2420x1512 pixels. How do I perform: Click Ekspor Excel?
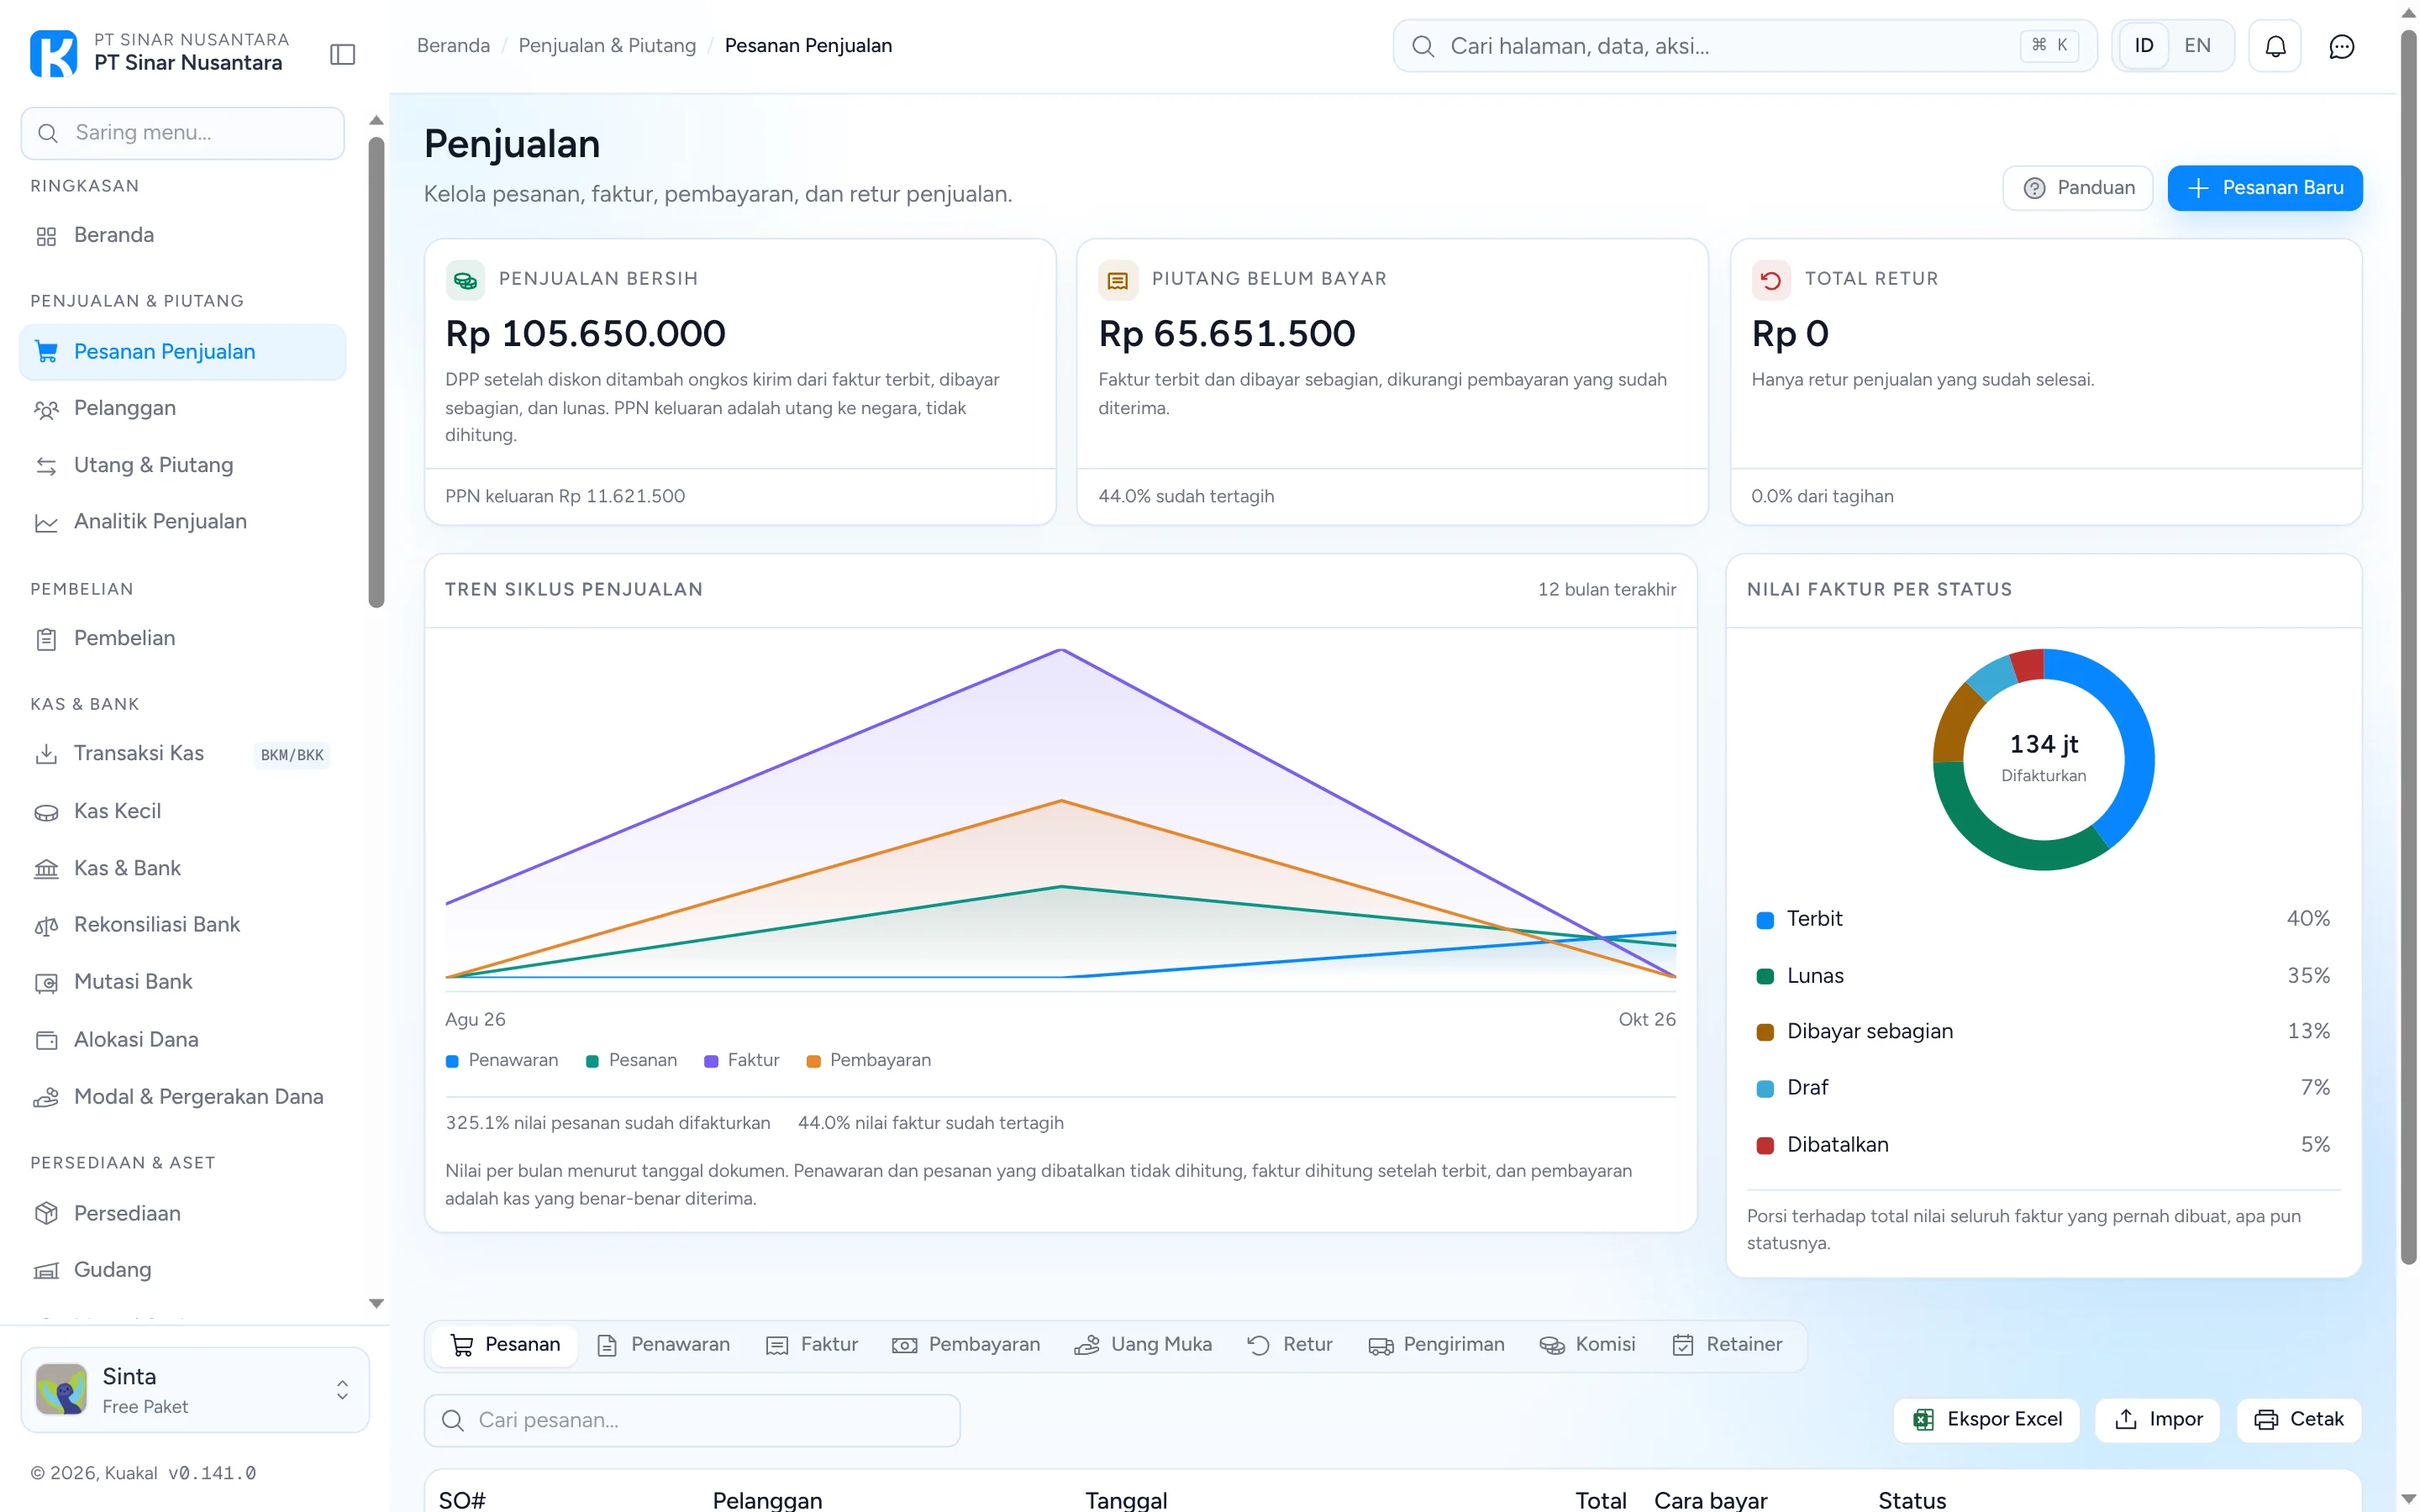coord(1987,1421)
